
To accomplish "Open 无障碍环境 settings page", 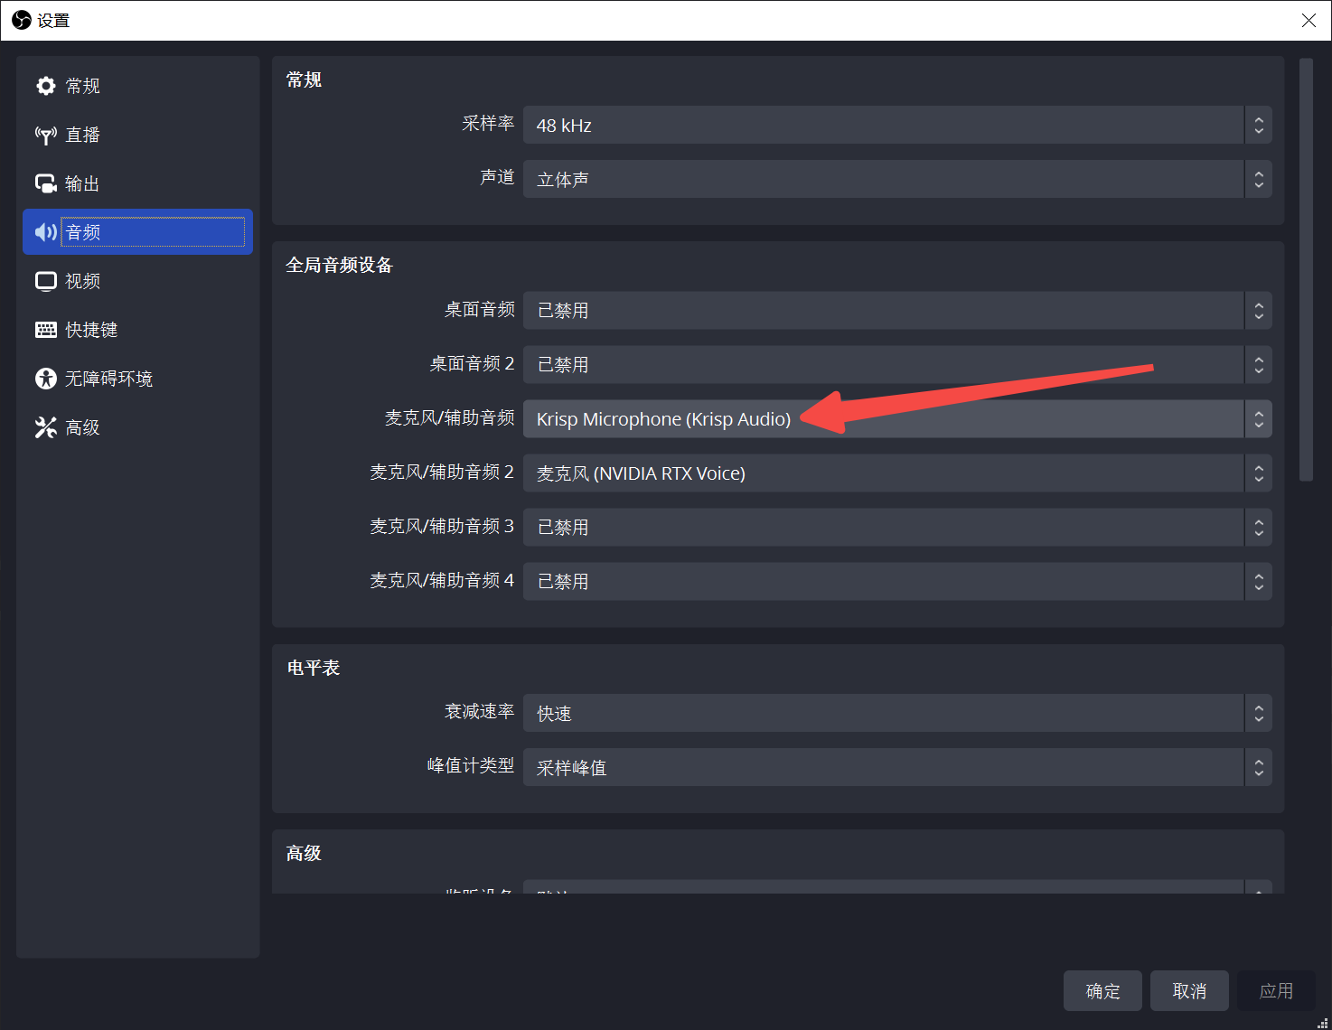I will (x=137, y=379).
